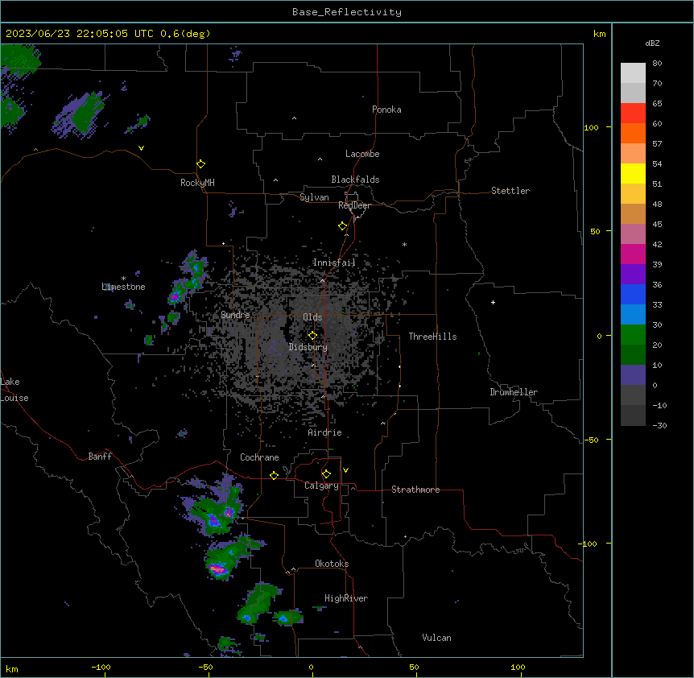Click the Sylvan label
Image resolution: width=694 pixels, height=678 pixels.
point(314,197)
